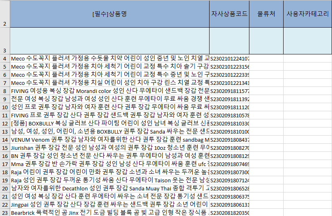
Task: Select row header 20
Action: (5, 188)
